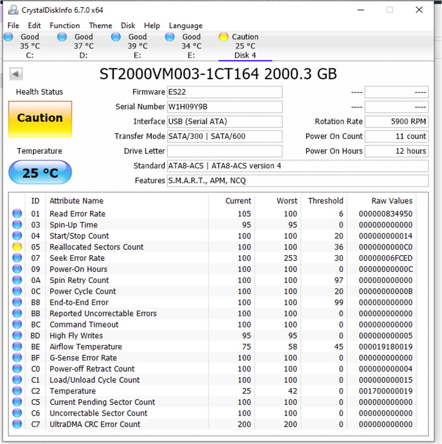Viewport: 442px width, 444px height.
Task: Click the Firmware field showing ES22
Action: pos(225,92)
